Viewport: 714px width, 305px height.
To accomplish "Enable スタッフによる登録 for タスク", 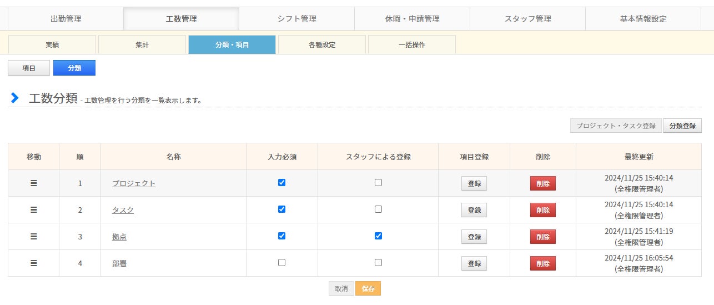I will click(378, 209).
